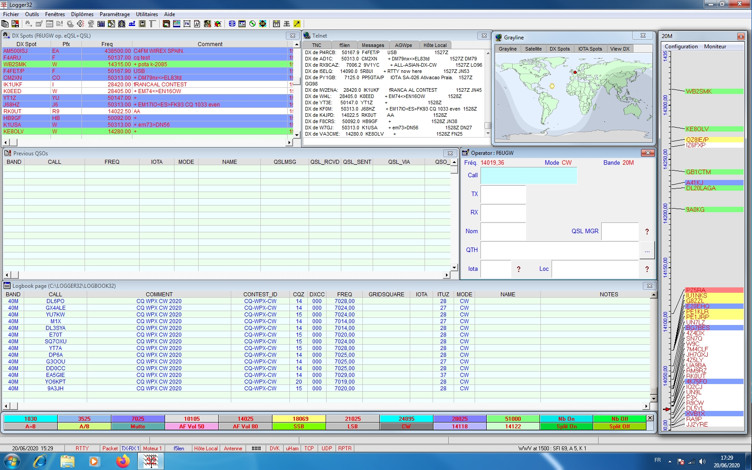Image resolution: width=752 pixels, height=470 pixels.
Task: Click the GO toolbar icon
Action: pyautogui.click(x=263, y=24)
